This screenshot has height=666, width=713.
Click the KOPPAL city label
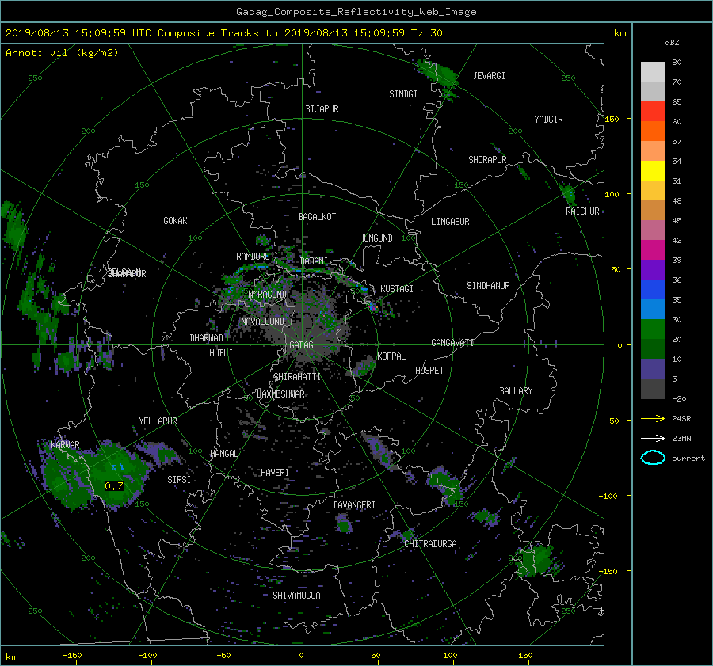click(x=391, y=356)
